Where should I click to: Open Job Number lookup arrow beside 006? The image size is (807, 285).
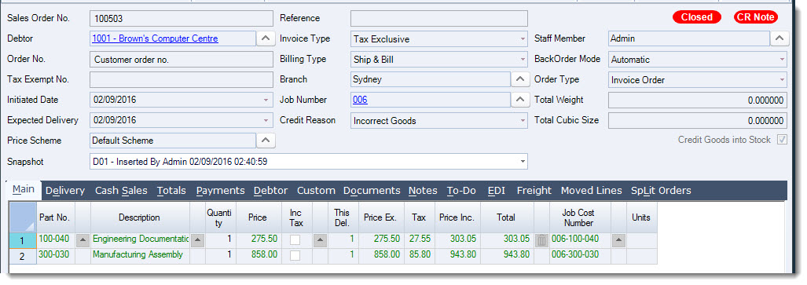(x=520, y=100)
